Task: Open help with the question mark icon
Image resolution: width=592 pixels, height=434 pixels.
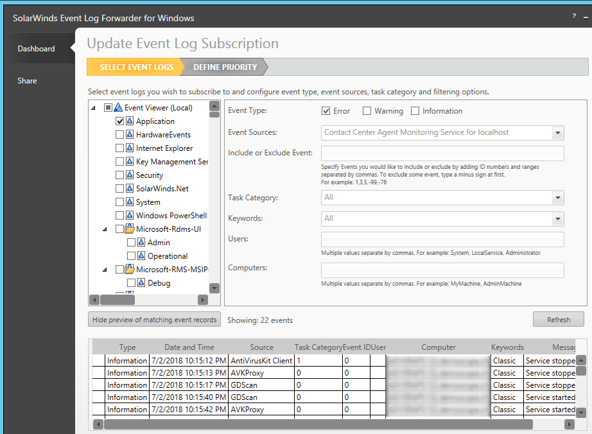Action: (574, 16)
